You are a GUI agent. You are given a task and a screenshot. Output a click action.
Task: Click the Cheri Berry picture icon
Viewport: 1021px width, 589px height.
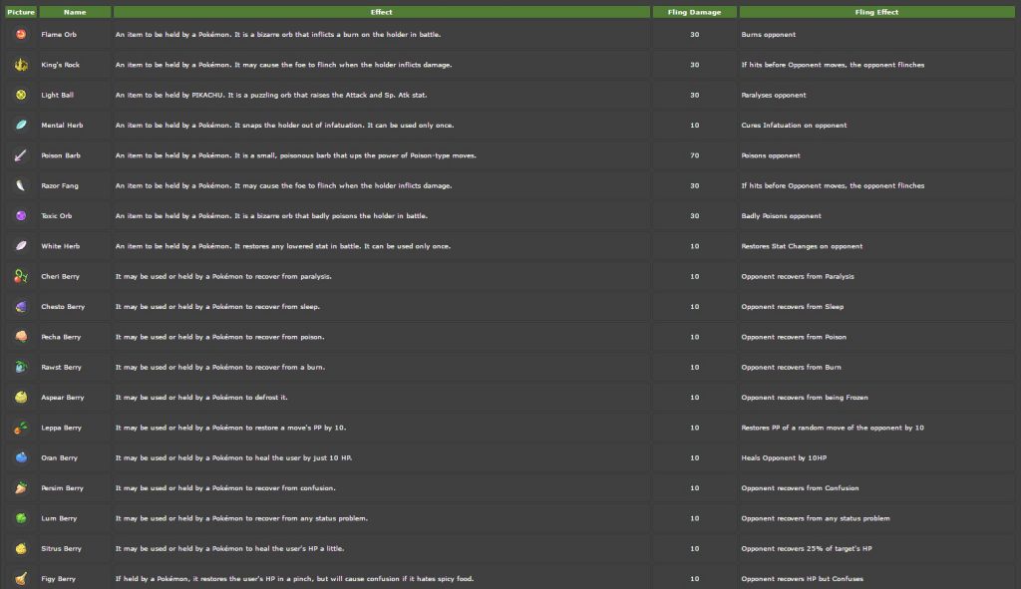point(21,277)
